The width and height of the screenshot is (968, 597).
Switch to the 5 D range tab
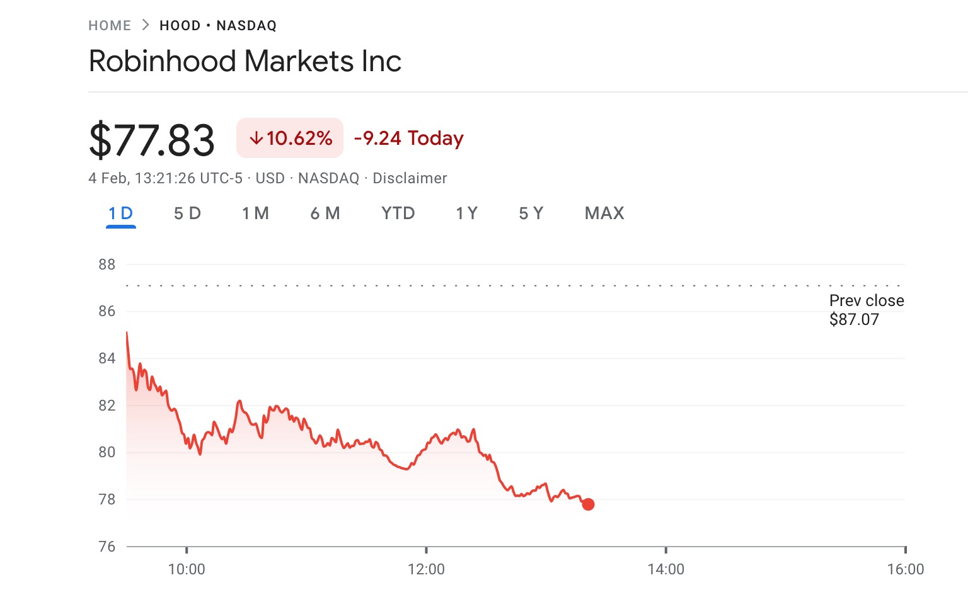coord(187,213)
